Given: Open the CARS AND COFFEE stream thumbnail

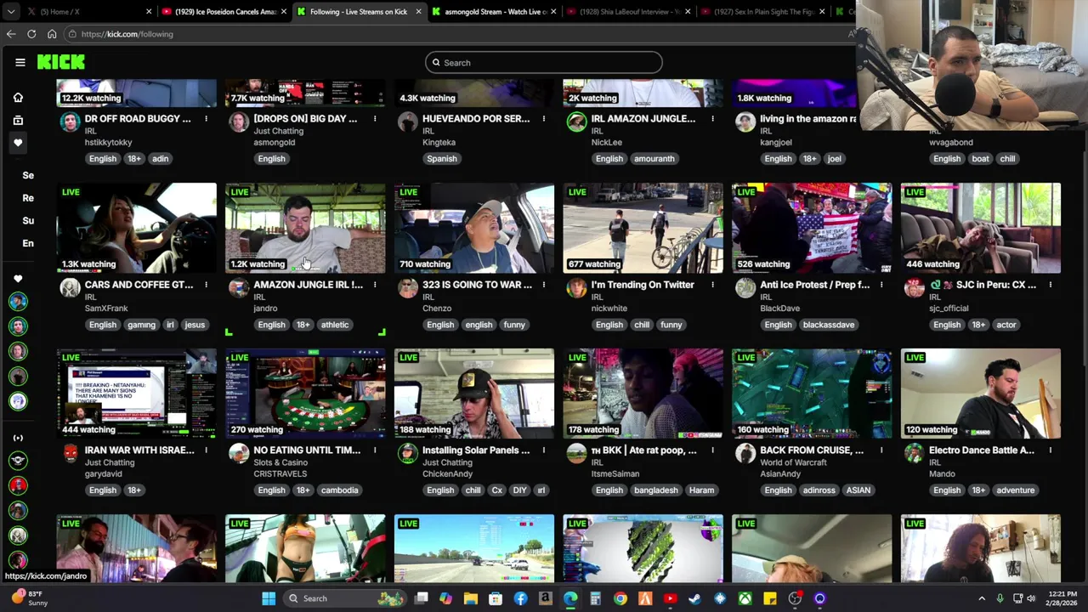Looking at the screenshot, I should point(137,228).
